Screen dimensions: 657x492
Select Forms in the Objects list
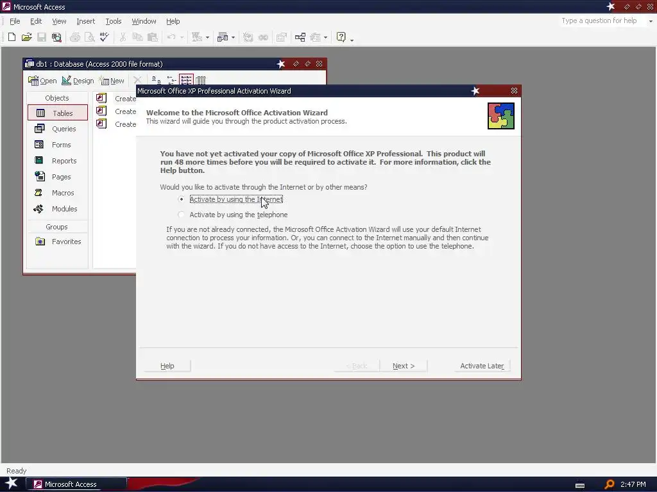(58, 145)
